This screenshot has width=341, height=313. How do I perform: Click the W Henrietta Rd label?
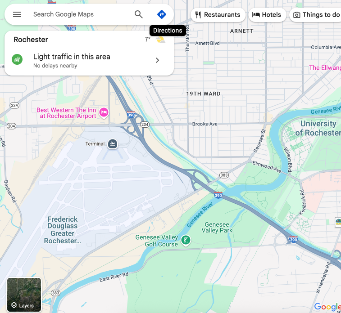[x=323, y=278]
